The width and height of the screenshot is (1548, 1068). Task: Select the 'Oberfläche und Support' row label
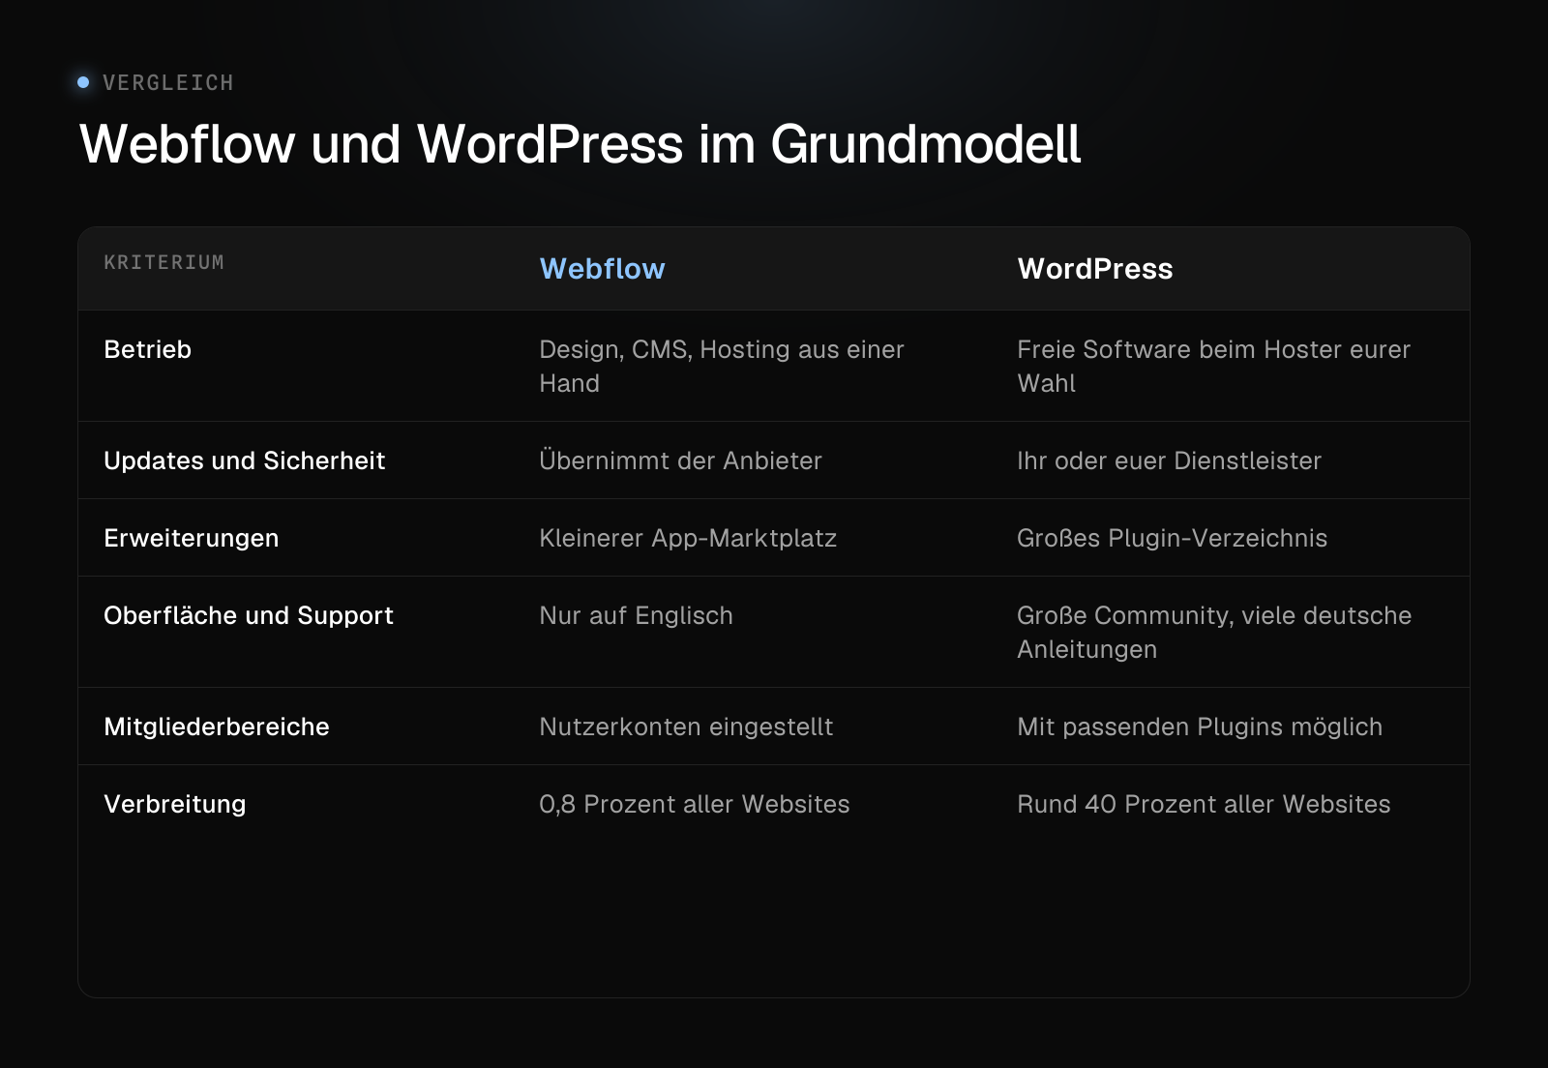(248, 615)
